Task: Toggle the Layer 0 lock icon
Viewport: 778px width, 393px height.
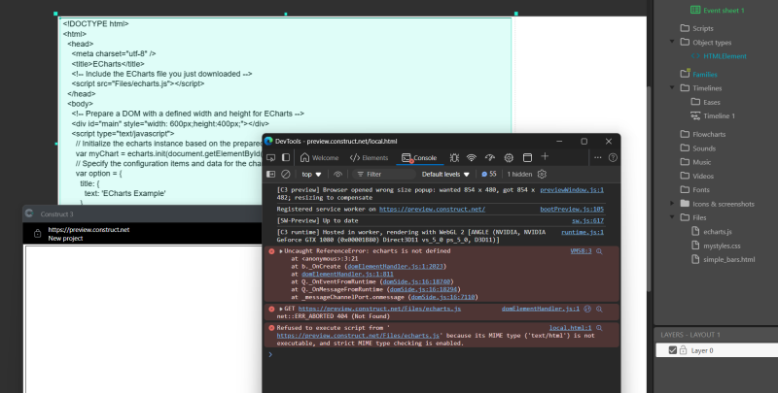Action: pos(683,350)
